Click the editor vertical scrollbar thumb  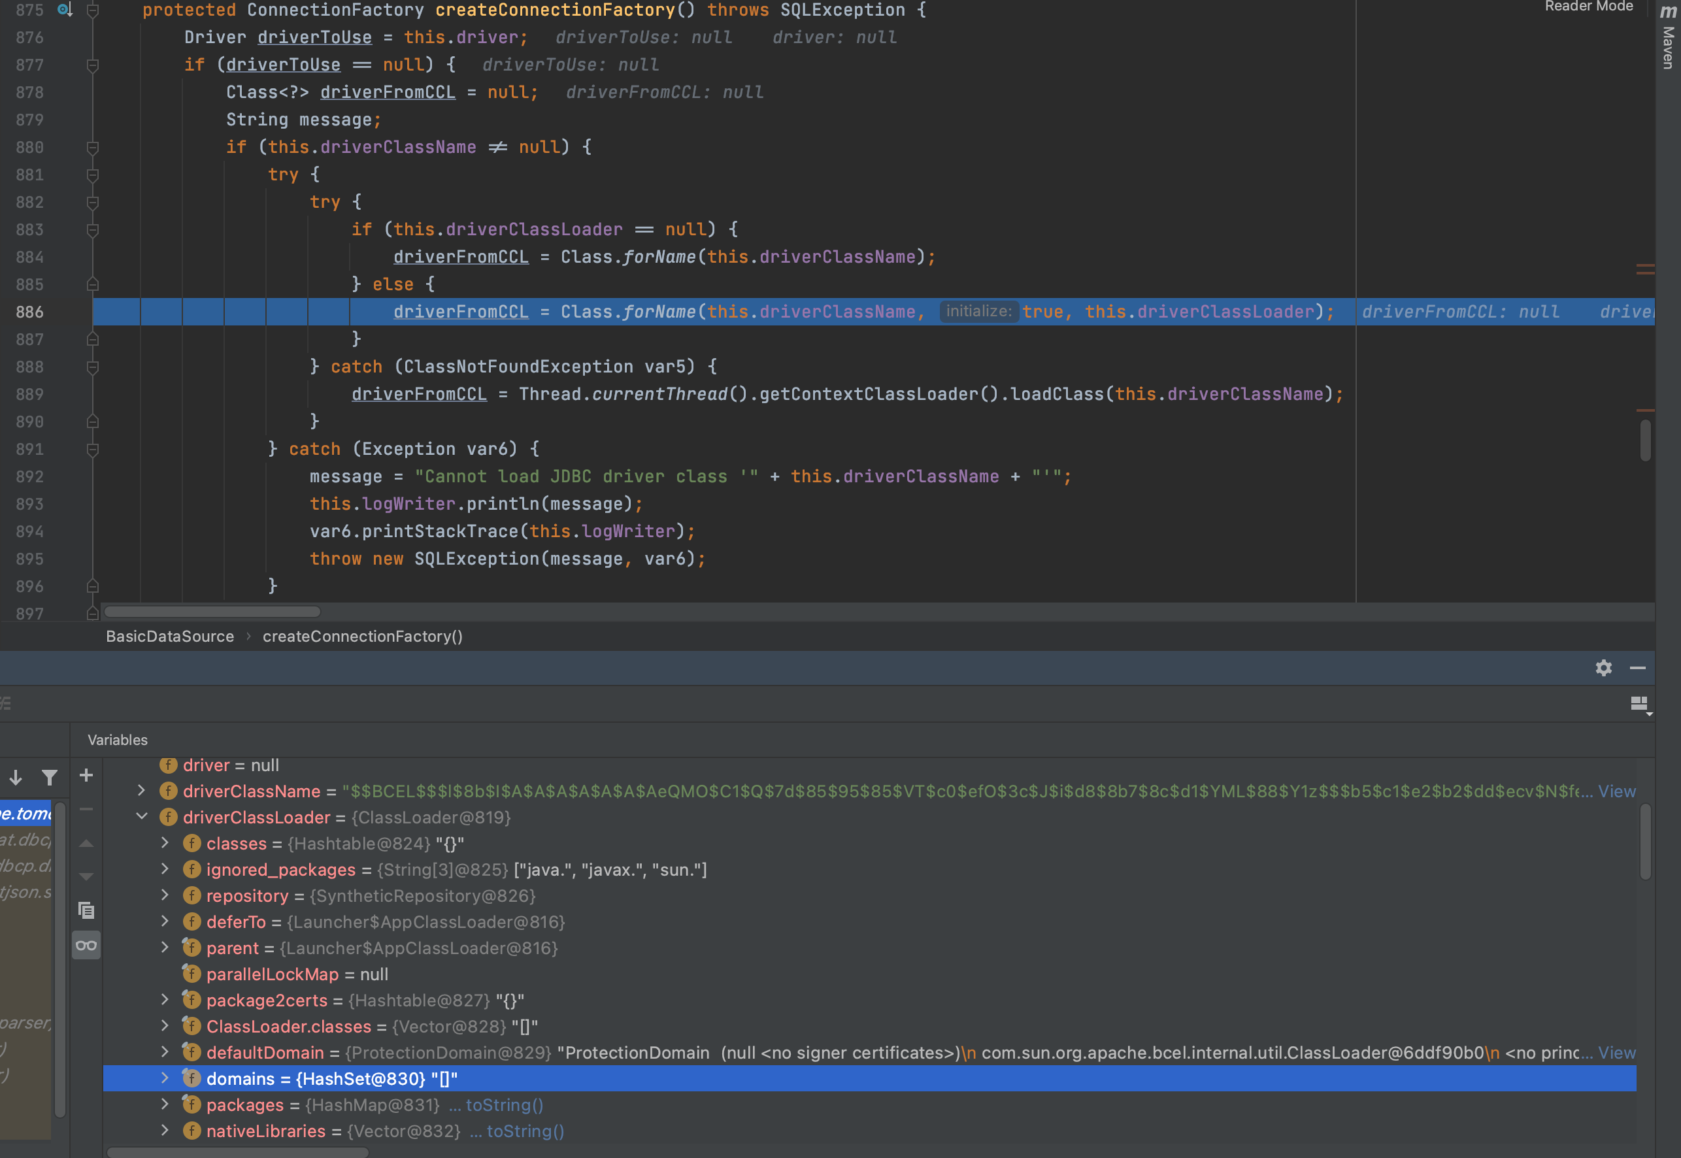pos(1646,439)
